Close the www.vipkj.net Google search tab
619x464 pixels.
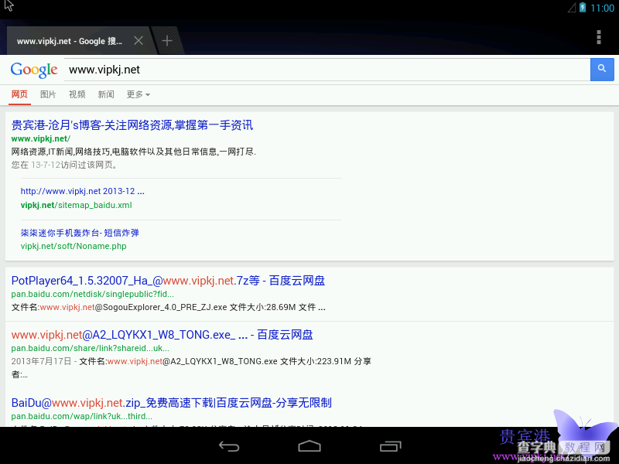(x=139, y=41)
